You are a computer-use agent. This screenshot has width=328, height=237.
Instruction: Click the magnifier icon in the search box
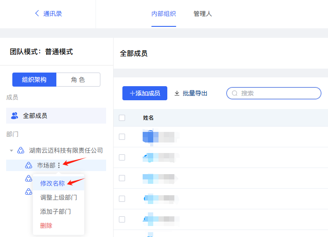(235, 93)
